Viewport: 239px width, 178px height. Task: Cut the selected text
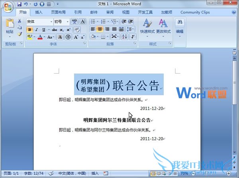20,21
